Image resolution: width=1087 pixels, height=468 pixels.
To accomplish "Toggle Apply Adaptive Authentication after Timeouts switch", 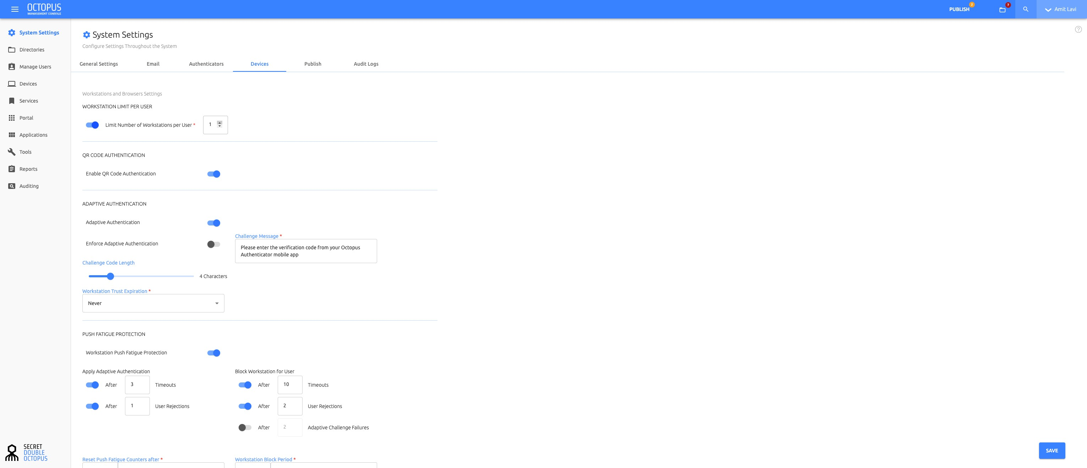I will (x=92, y=385).
